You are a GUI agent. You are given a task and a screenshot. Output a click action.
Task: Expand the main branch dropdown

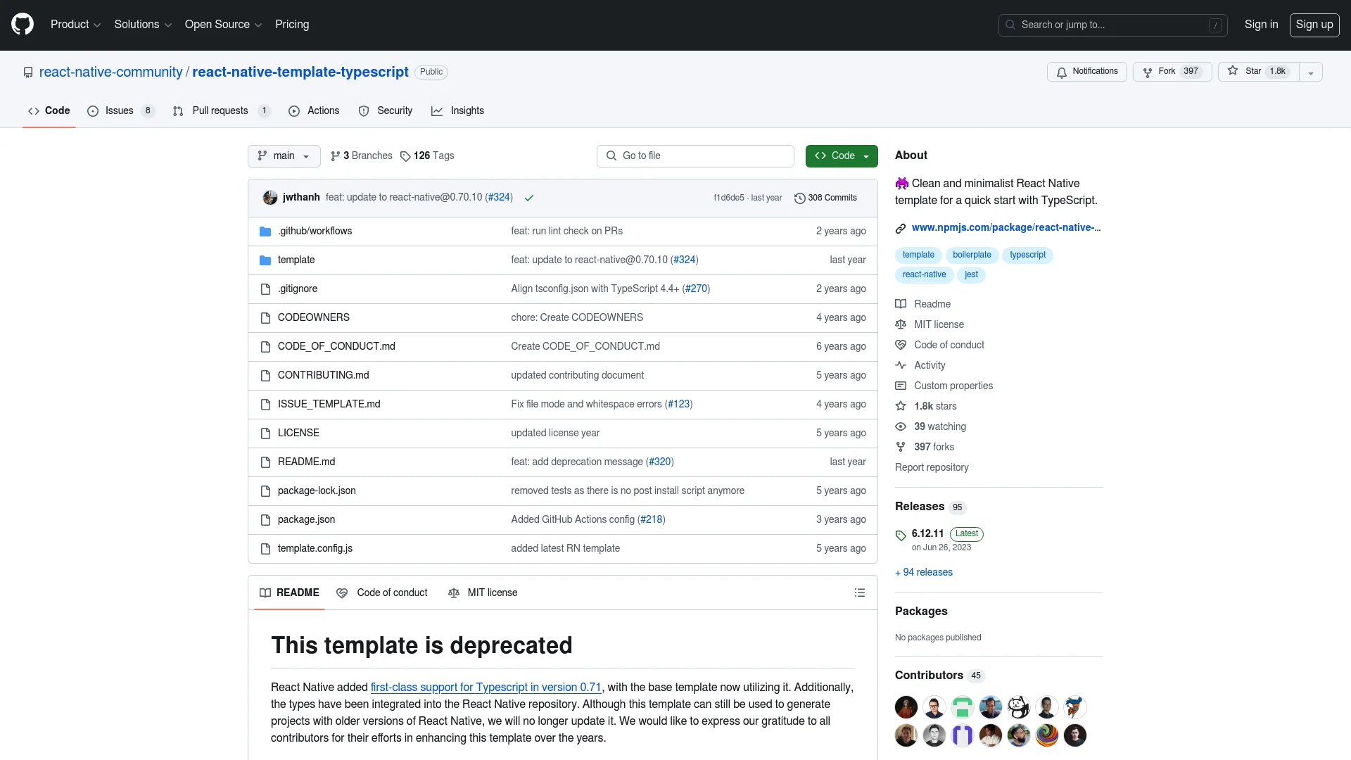pyautogui.click(x=283, y=155)
